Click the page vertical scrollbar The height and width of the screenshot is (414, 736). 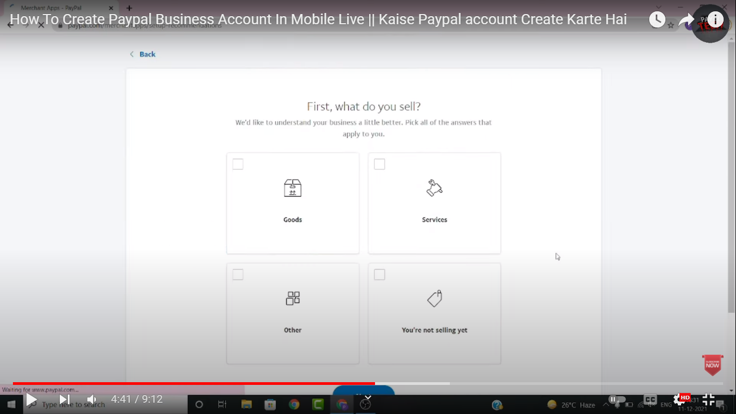[x=731, y=178]
